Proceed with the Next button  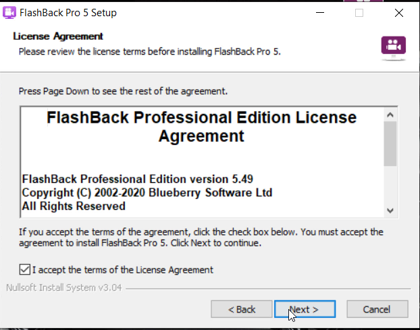coord(305,309)
